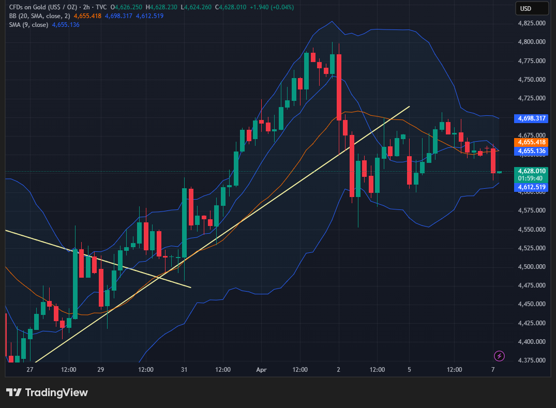Click the Apr label on time axis
The height and width of the screenshot is (408, 556).
[261, 370]
